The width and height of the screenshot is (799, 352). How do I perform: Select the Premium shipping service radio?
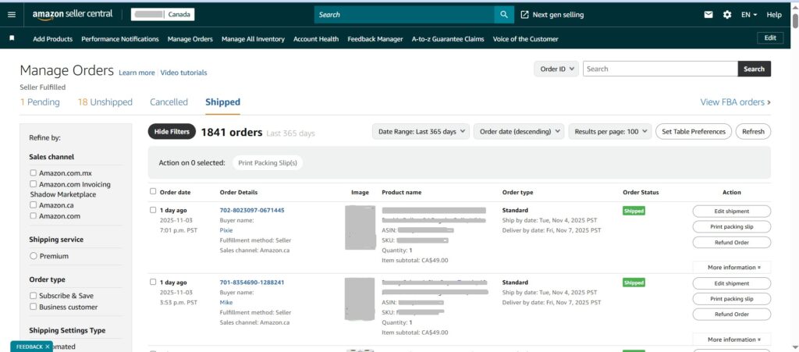[34, 256]
